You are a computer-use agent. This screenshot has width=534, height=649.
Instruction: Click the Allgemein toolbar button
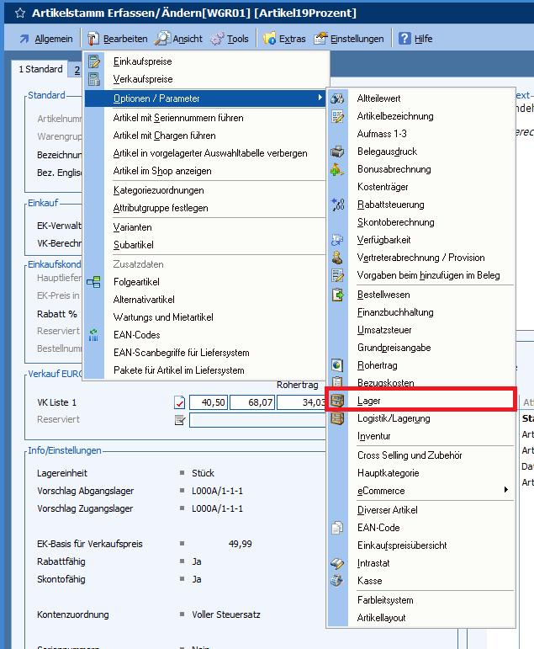coord(45,39)
